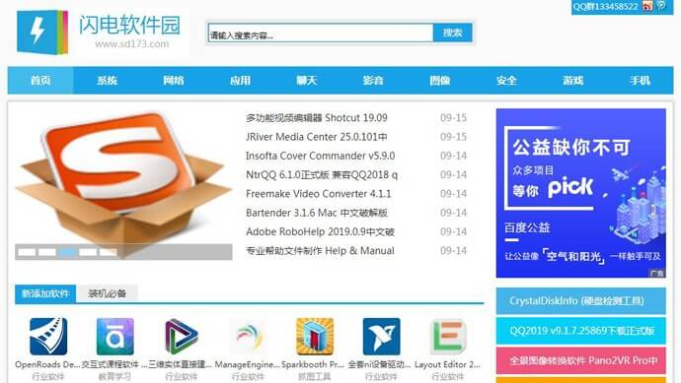Open the 手机 navigation category

pyautogui.click(x=640, y=80)
